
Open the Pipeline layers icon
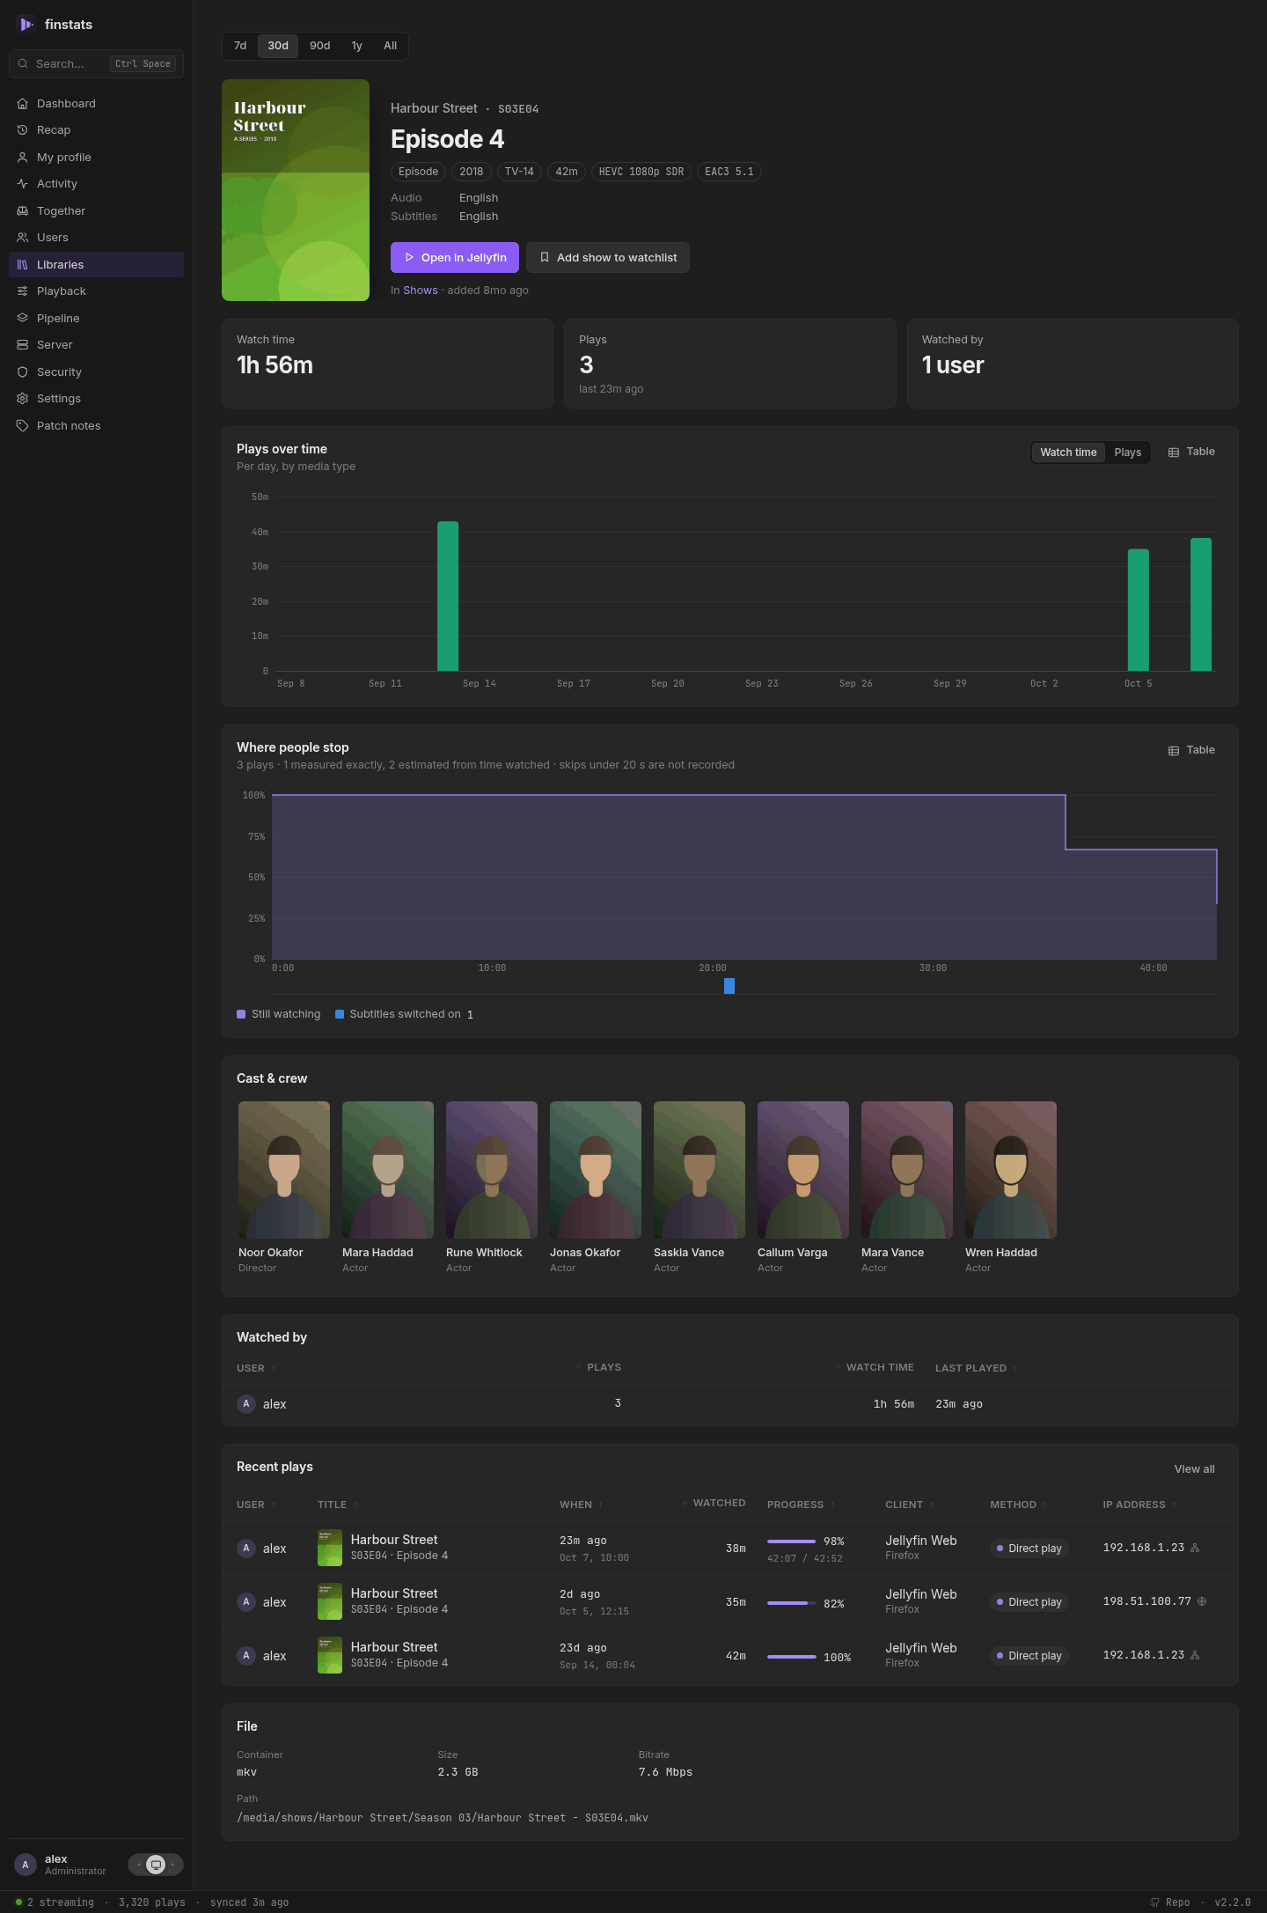[23, 318]
